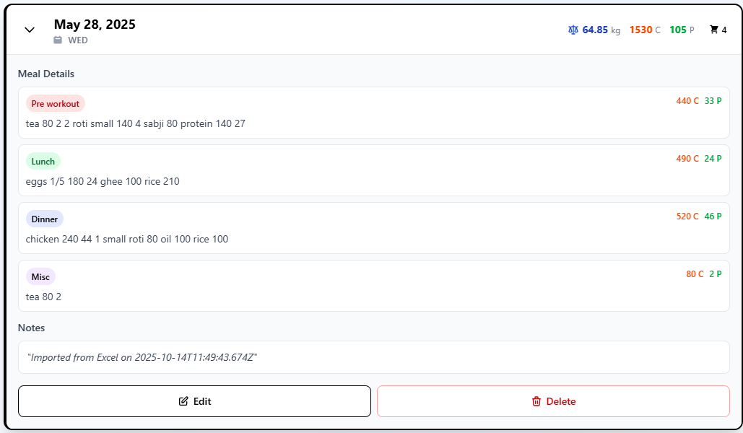Select the Dinner meal tag
Image resolution: width=743 pixels, height=433 pixels.
click(x=45, y=219)
